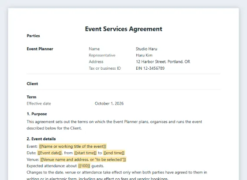Click the 'EIN 12-3456789' value
Viewport: 247px width, 180px height.
click(150, 68)
